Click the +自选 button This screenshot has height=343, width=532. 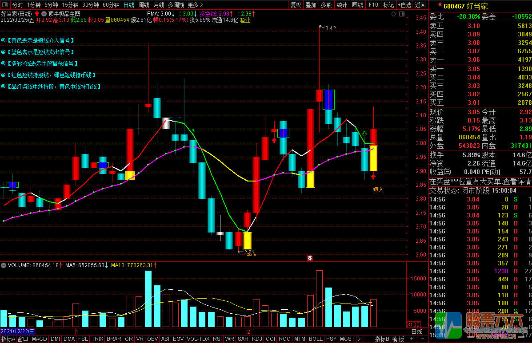[404, 5]
